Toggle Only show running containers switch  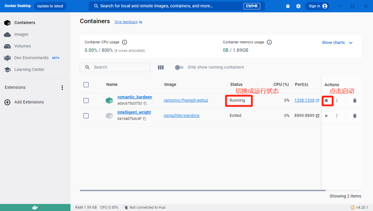coord(179,68)
